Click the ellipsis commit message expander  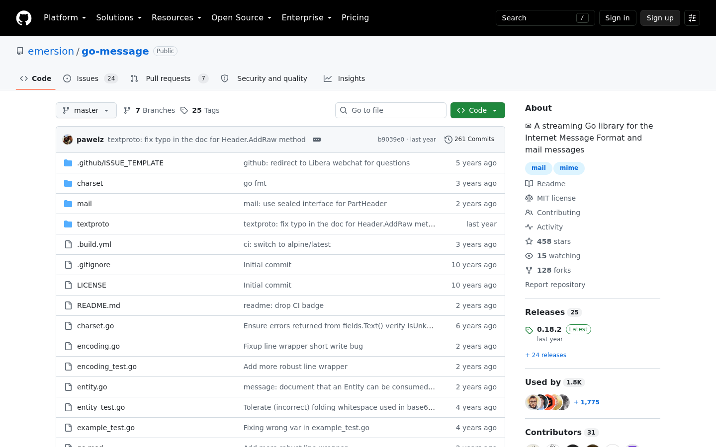[x=317, y=140]
